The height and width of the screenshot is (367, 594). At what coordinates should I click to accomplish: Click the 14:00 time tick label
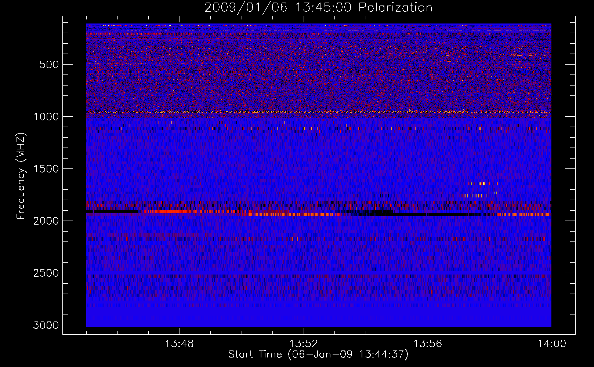click(552, 344)
